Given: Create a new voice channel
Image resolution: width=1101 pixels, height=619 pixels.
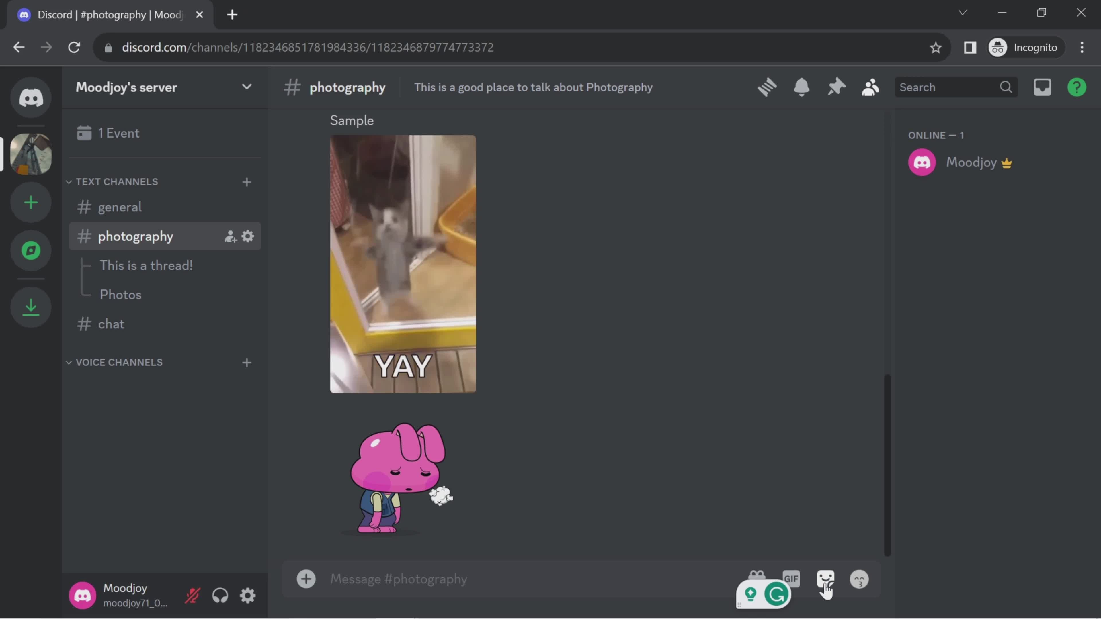Looking at the screenshot, I should pos(247,363).
